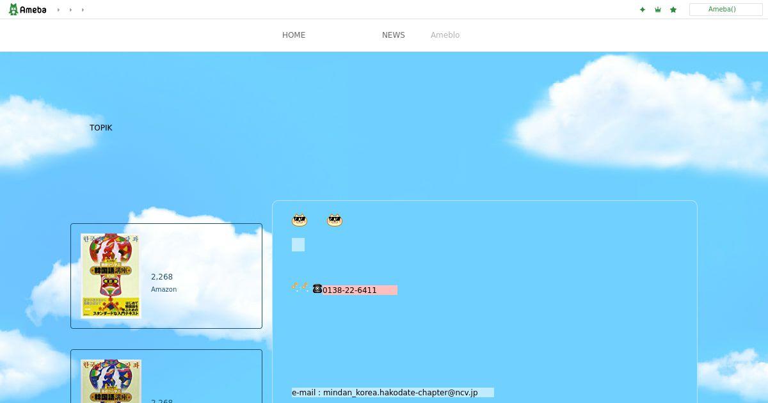Click the second Korean textbook cover thumbnail
768x403 pixels.
pyautogui.click(x=111, y=381)
